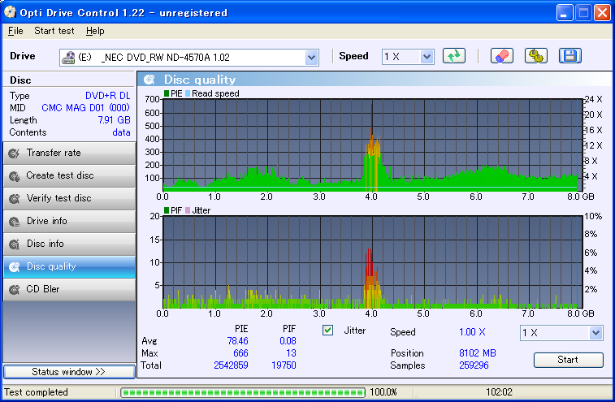
Task: Click the PIE total value 2542859
Action: (x=231, y=365)
